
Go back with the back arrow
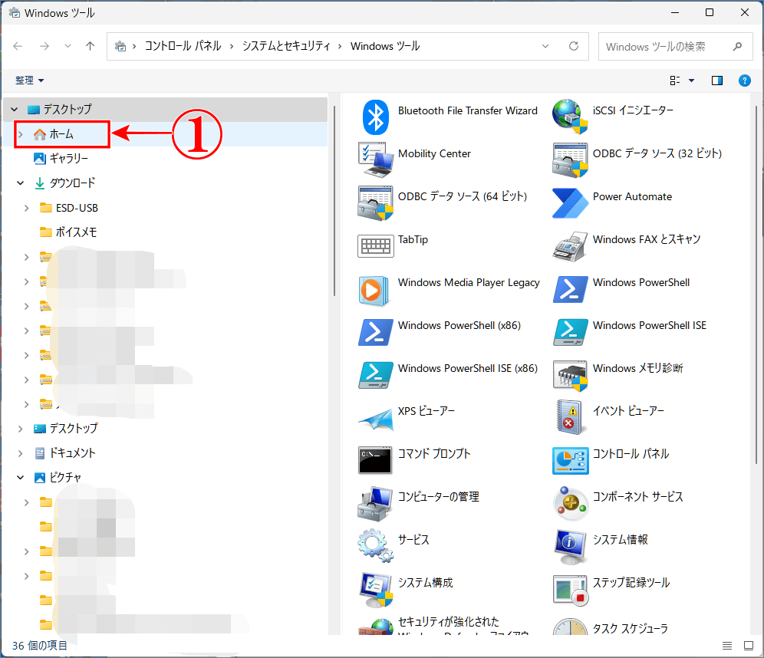point(18,46)
